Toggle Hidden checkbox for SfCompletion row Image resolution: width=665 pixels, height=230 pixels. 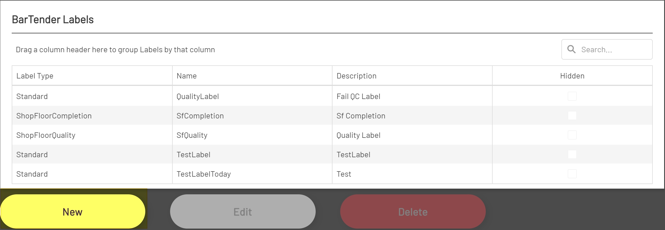tap(572, 116)
